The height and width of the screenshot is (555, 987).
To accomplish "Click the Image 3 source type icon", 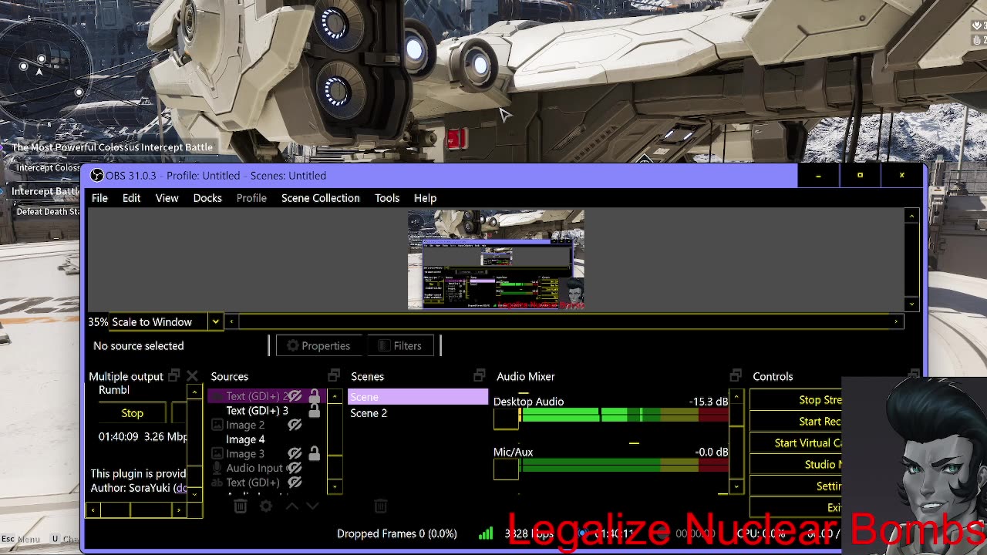I will (x=217, y=454).
